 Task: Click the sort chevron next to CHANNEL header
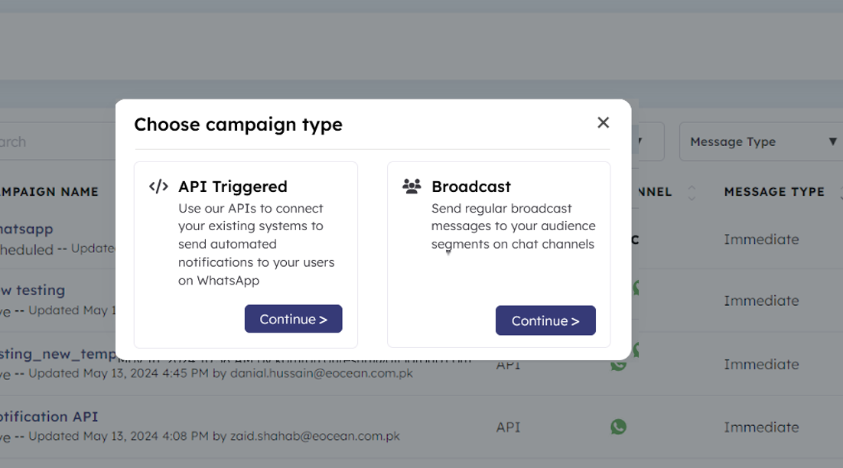(x=691, y=192)
